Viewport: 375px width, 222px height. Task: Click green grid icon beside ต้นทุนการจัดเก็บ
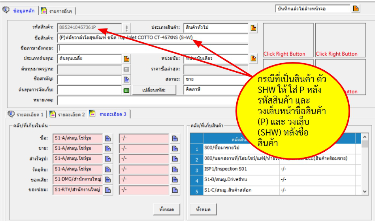tap(126, 90)
